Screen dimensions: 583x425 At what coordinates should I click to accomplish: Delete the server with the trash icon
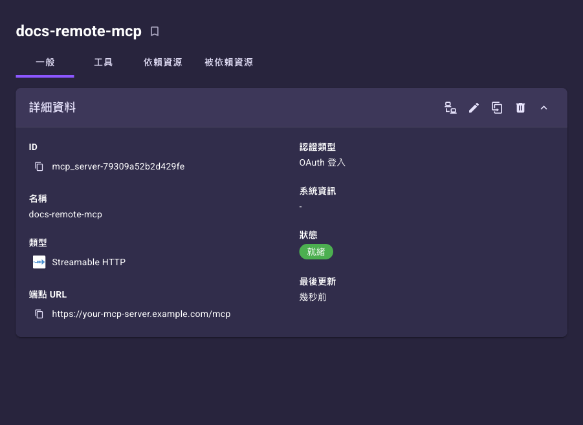pos(520,108)
